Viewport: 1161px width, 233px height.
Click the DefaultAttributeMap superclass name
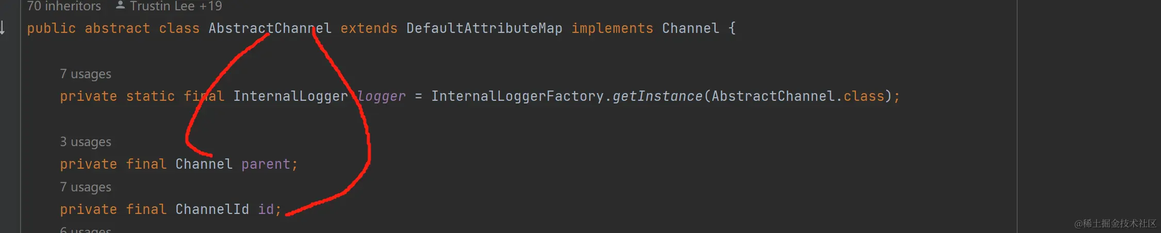(x=484, y=28)
